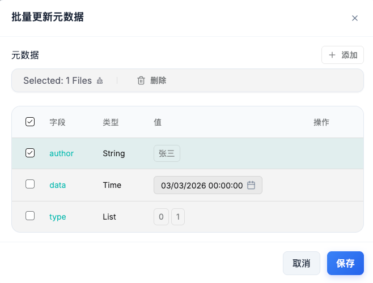
Task: Click the Selected: 1 Files text
Action: pyautogui.click(x=57, y=80)
